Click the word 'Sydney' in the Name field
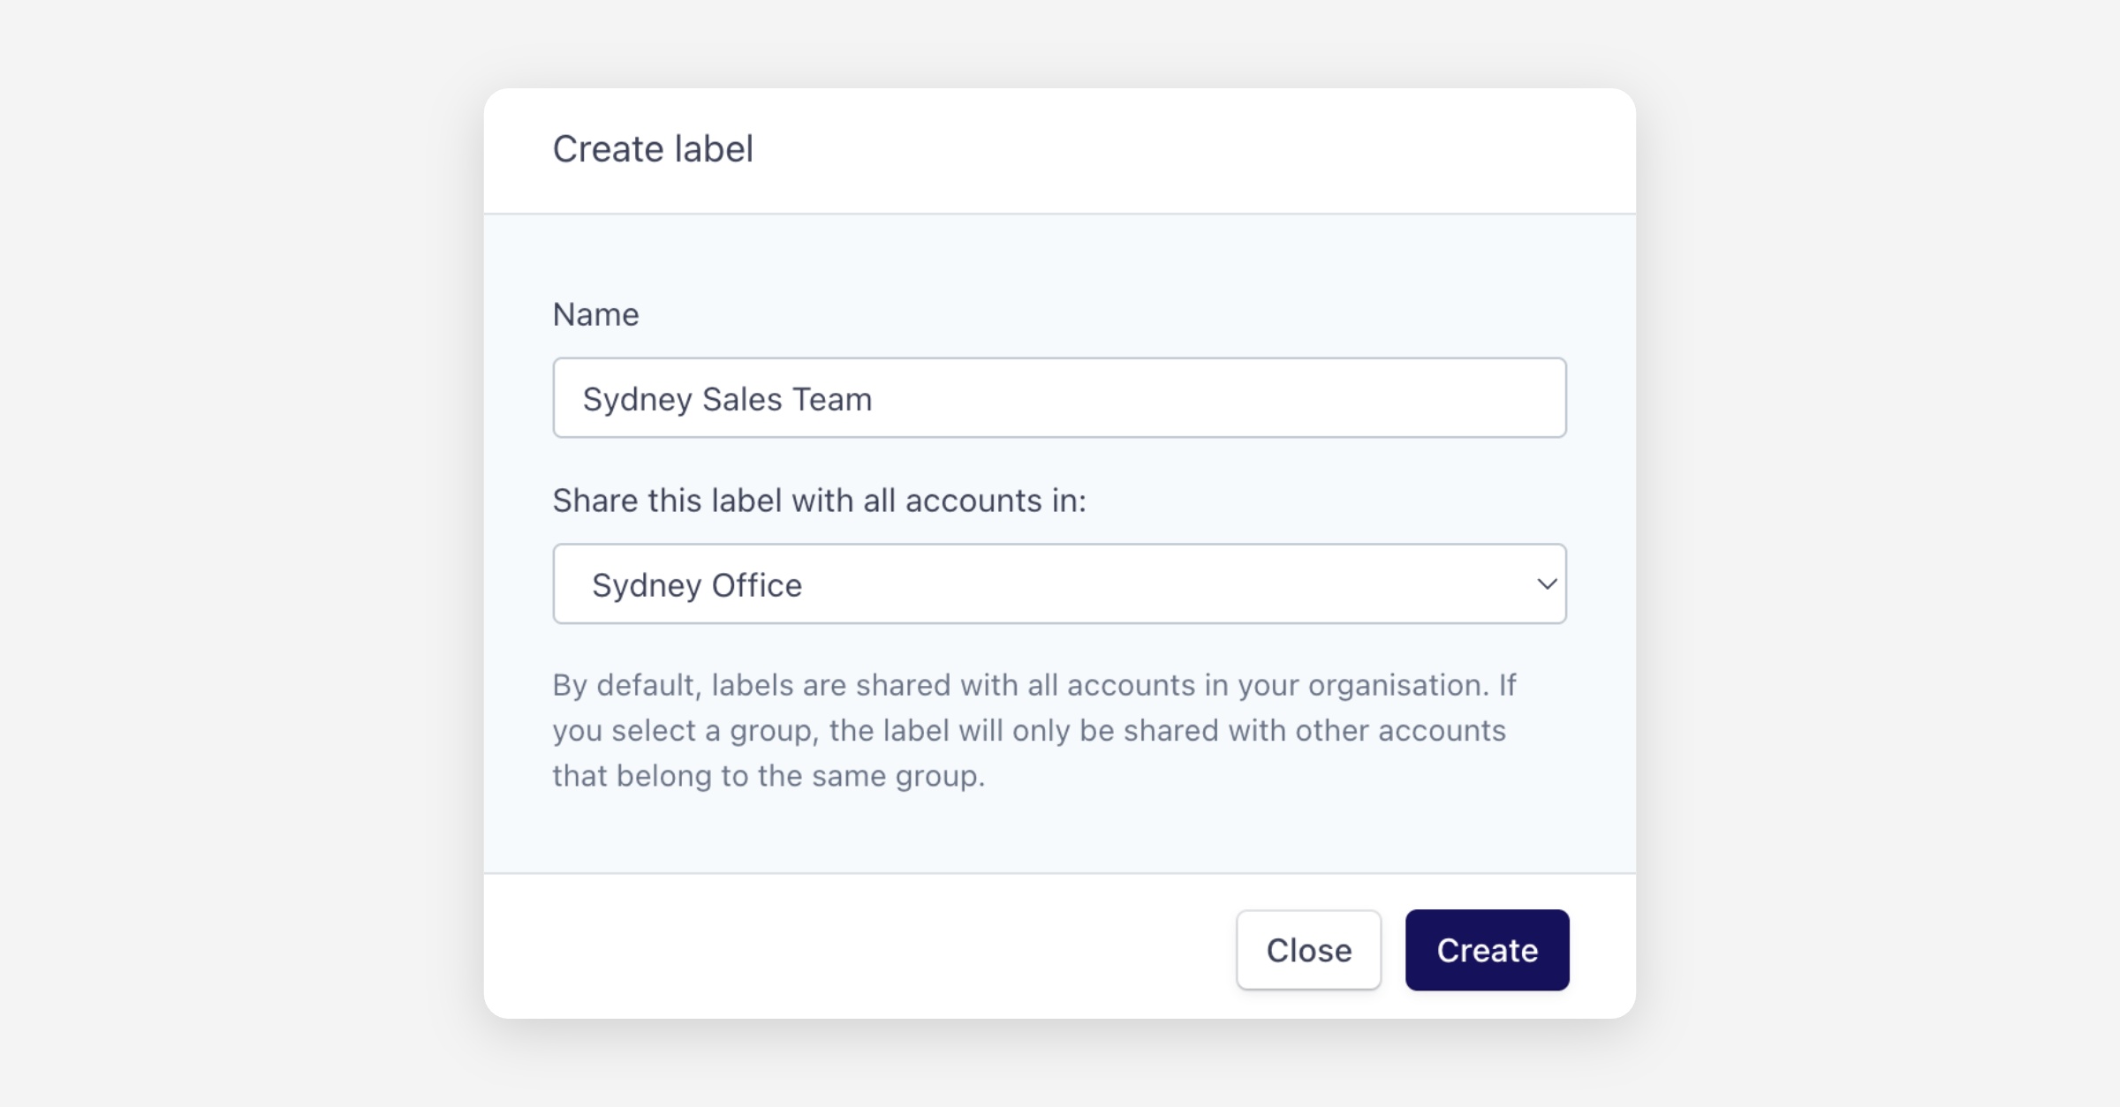 click(637, 400)
